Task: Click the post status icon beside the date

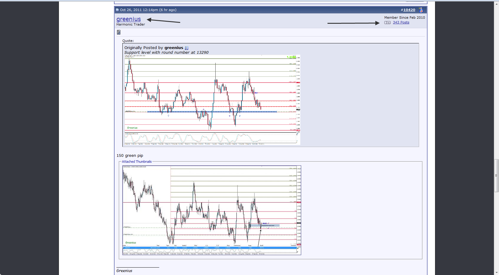Action: [117, 10]
